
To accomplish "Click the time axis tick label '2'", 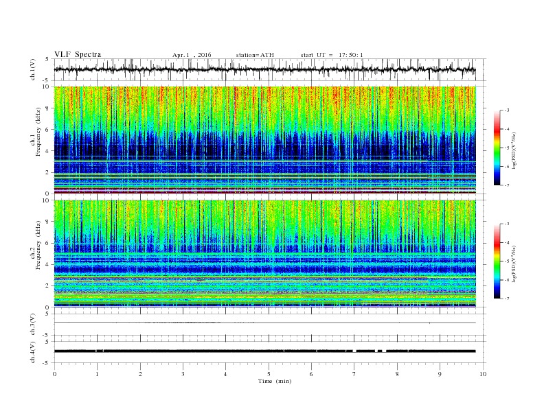I will (x=140, y=374).
